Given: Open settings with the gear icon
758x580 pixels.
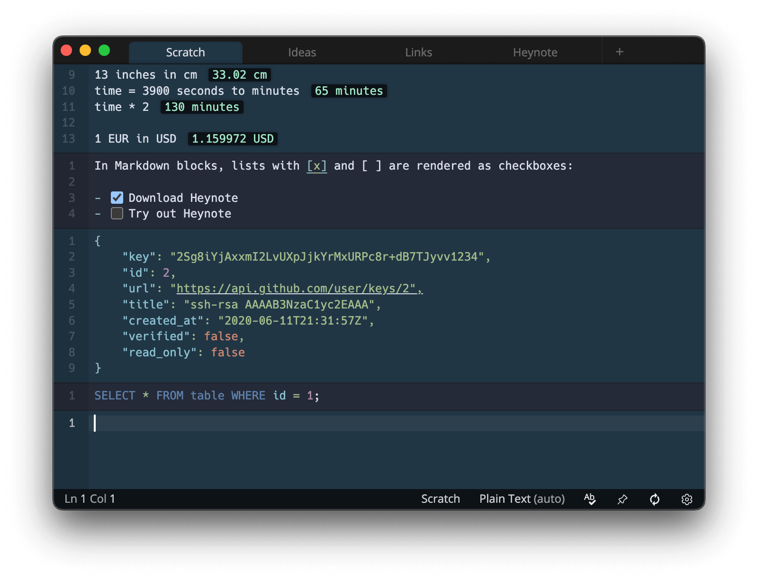Looking at the screenshot, I should (x=687, y=499).
